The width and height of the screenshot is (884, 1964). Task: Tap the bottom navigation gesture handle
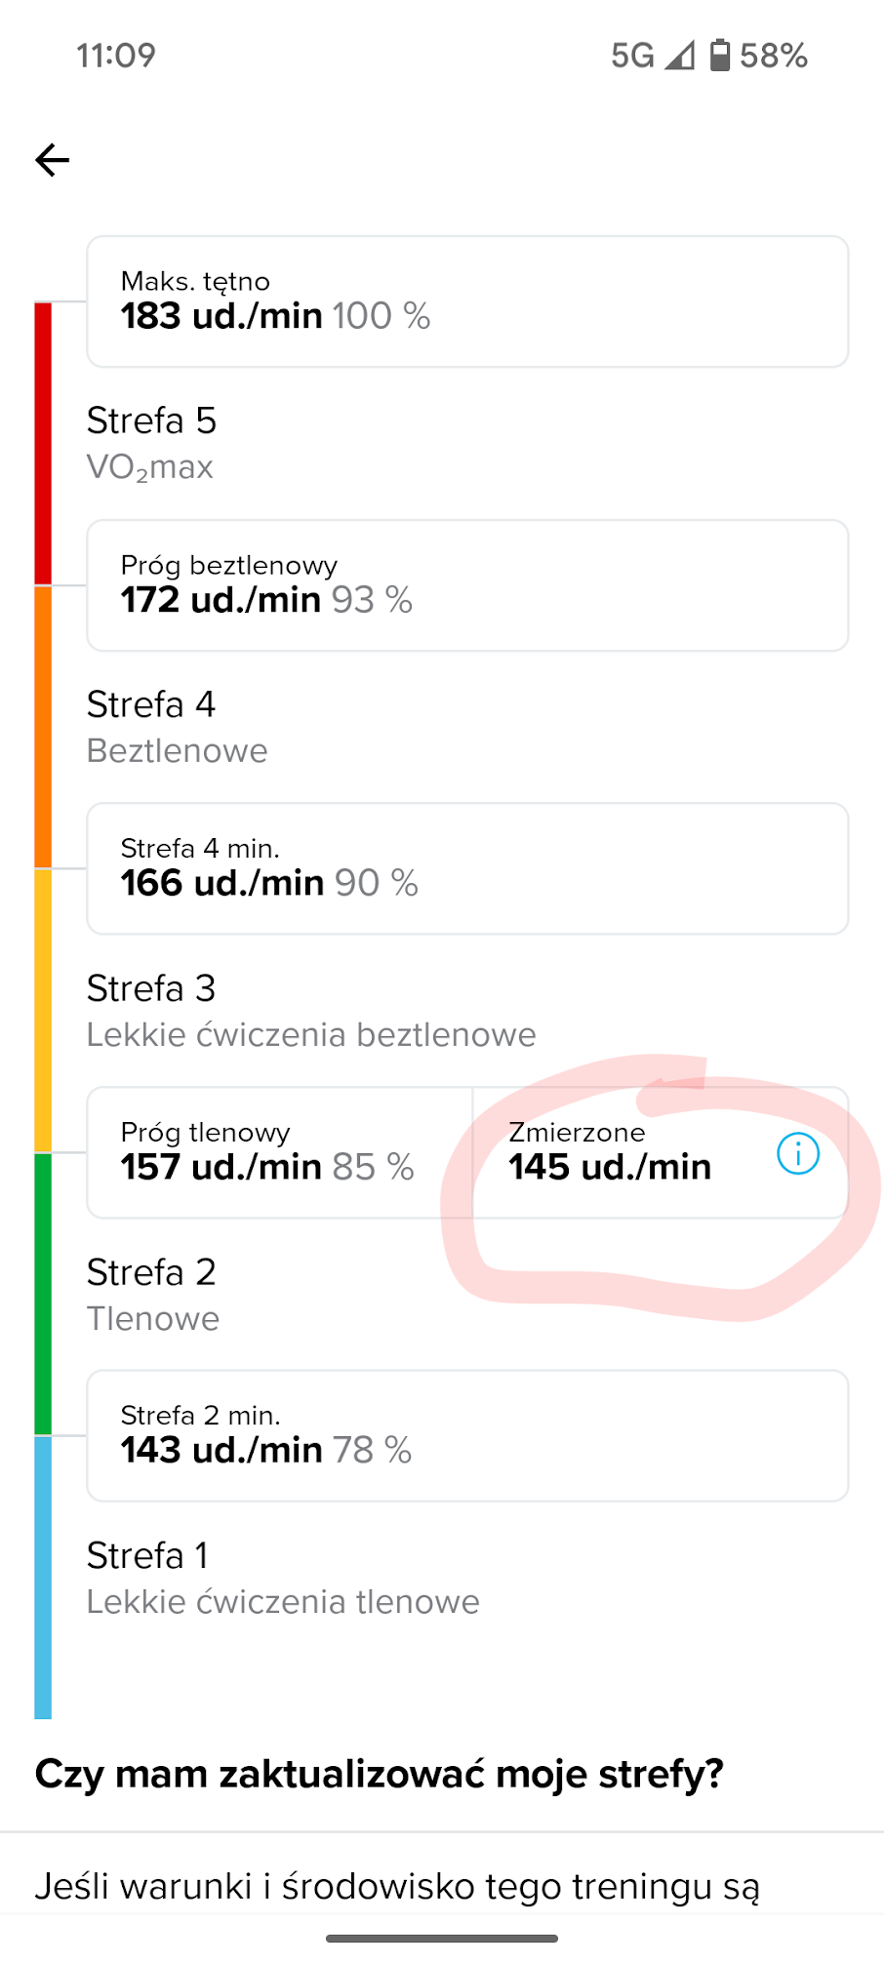pos(442,1939)
